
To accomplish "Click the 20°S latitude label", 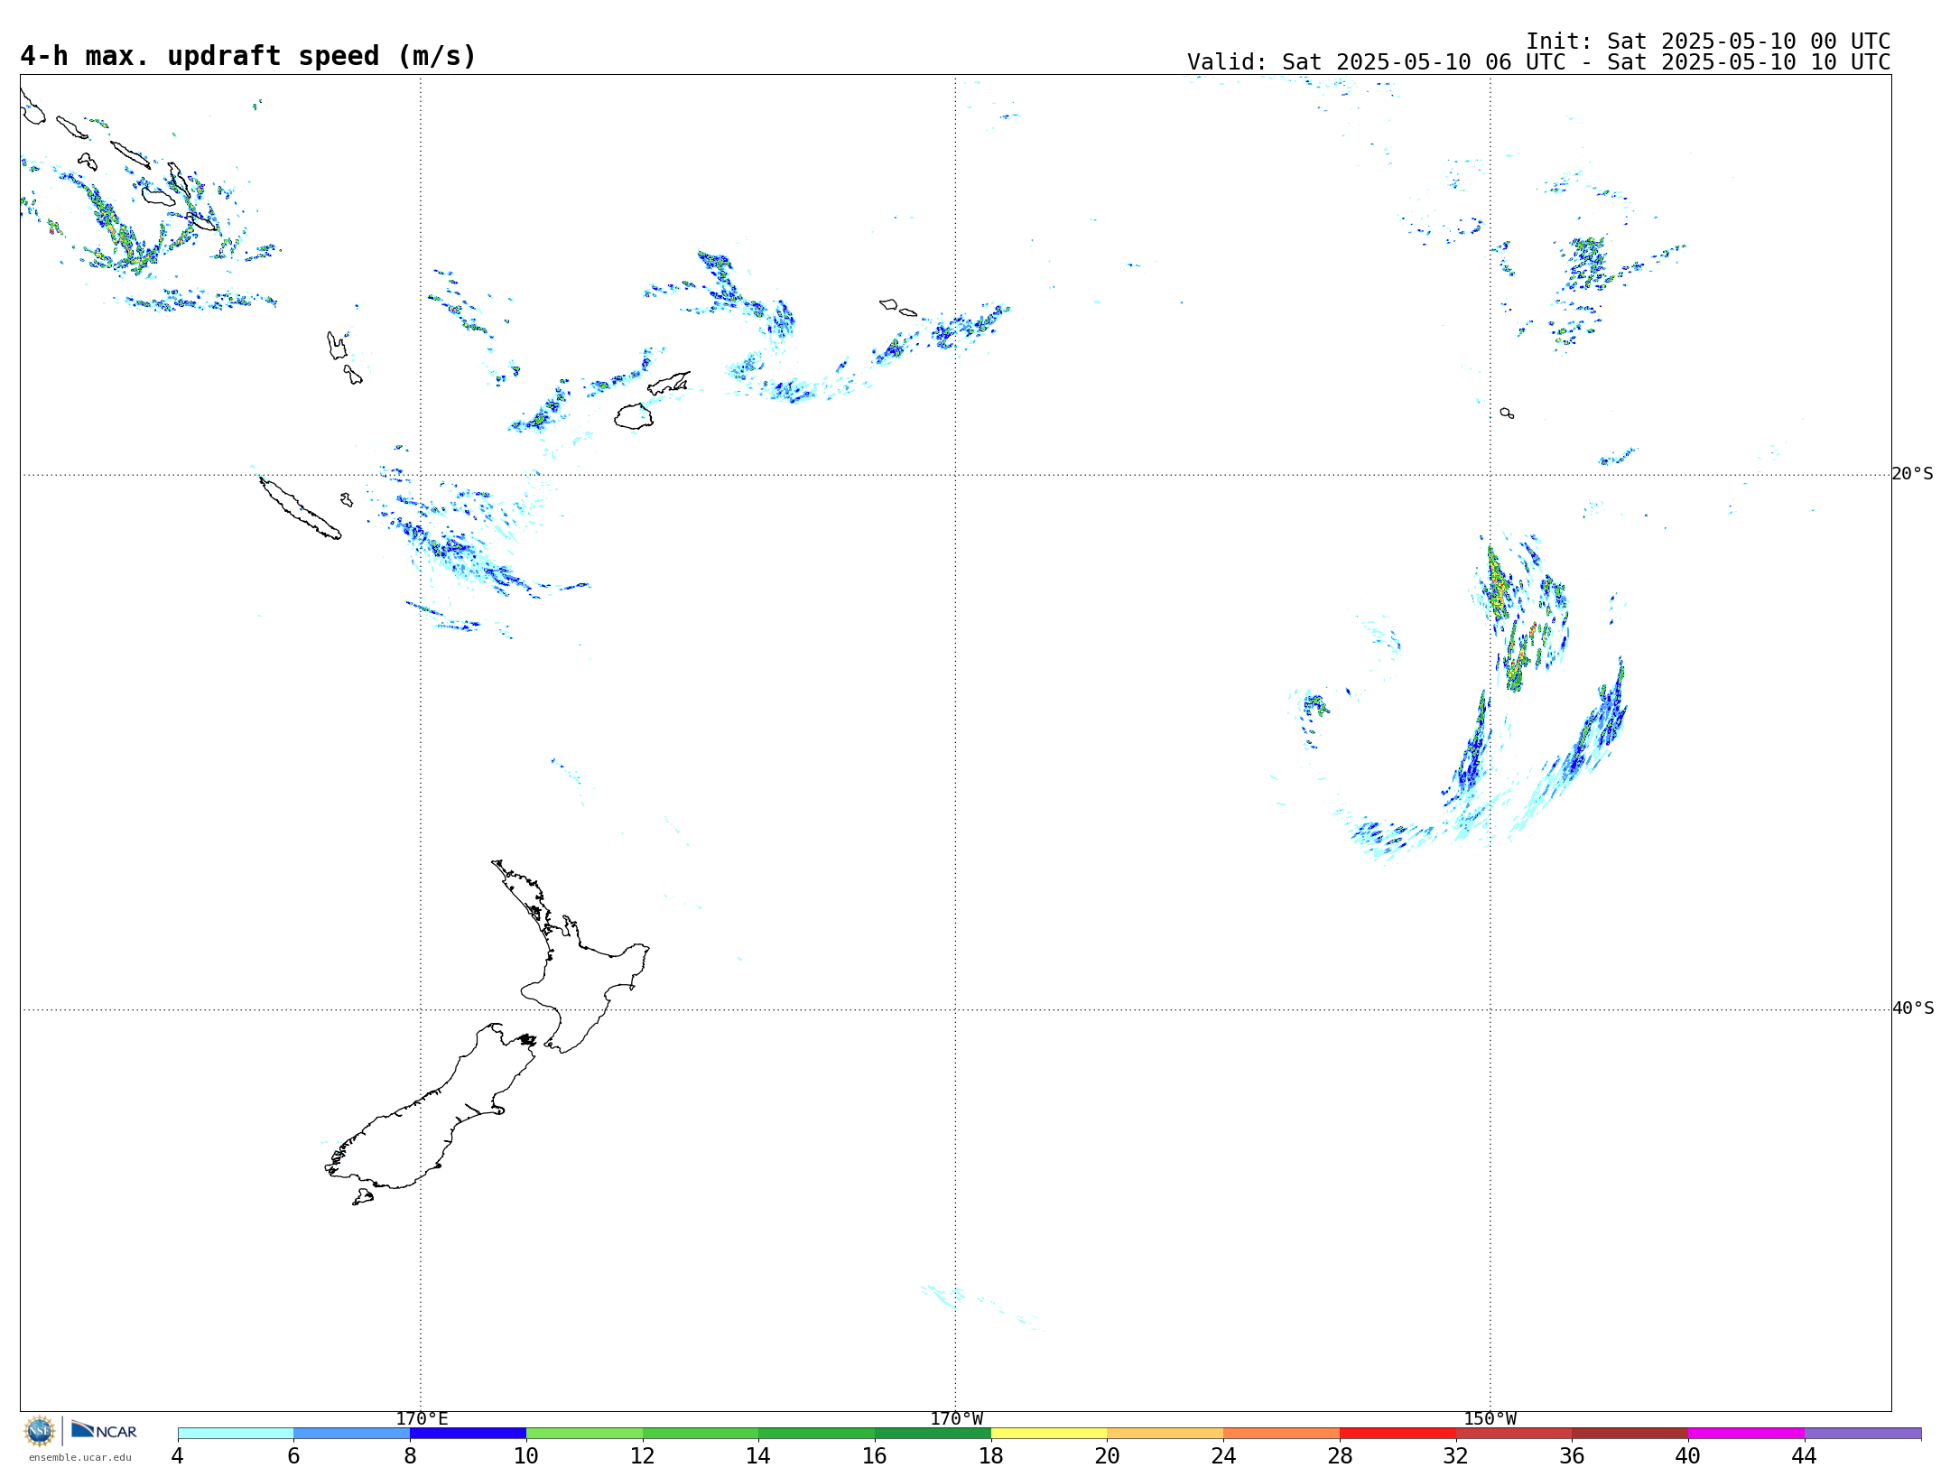I will (x=1912, y=474).
